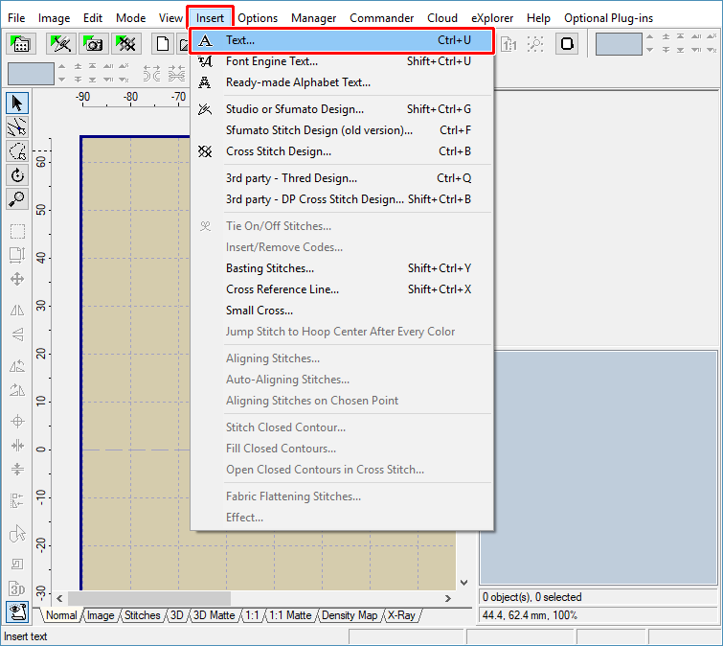Switch to the Density Map tab
This screenshot has height=646, width=723.
(x=350, y=615)
